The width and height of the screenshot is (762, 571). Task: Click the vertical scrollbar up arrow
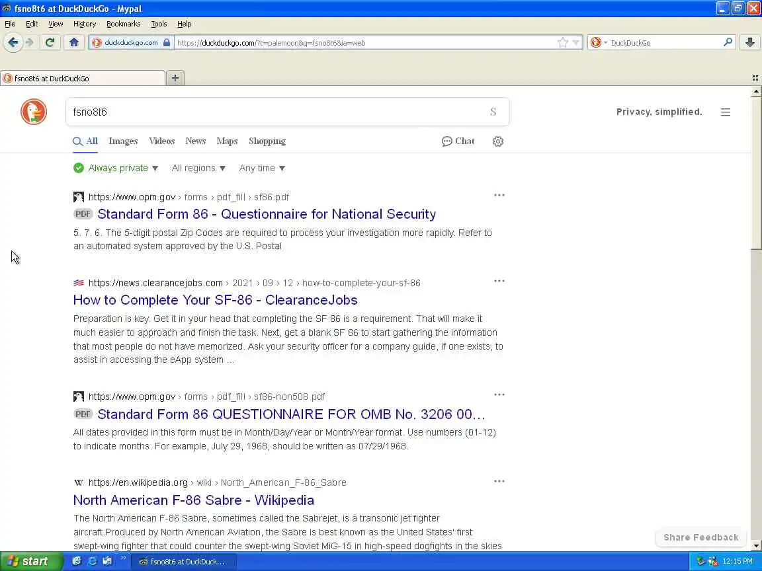(756, 91)
